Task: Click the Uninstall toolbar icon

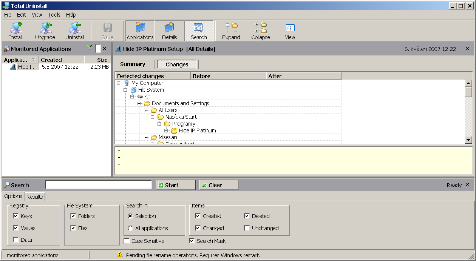Action: (75, 28)
